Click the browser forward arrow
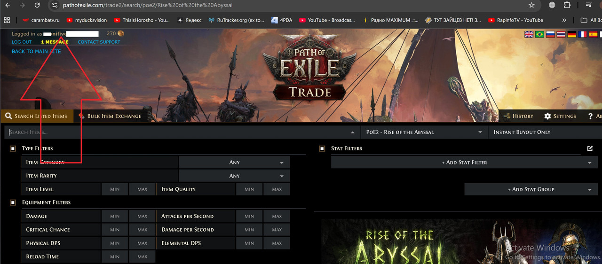This screenshot has height=264, width=602. (22, 5)
